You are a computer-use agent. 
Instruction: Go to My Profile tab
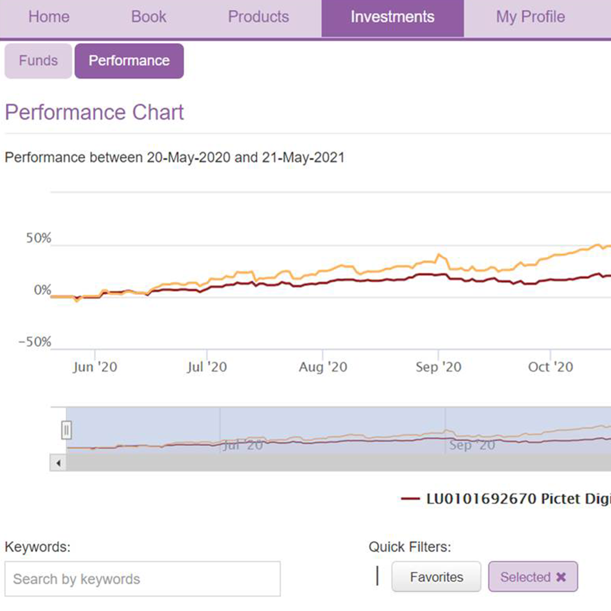pyautogui.click(x=530, y=17)
